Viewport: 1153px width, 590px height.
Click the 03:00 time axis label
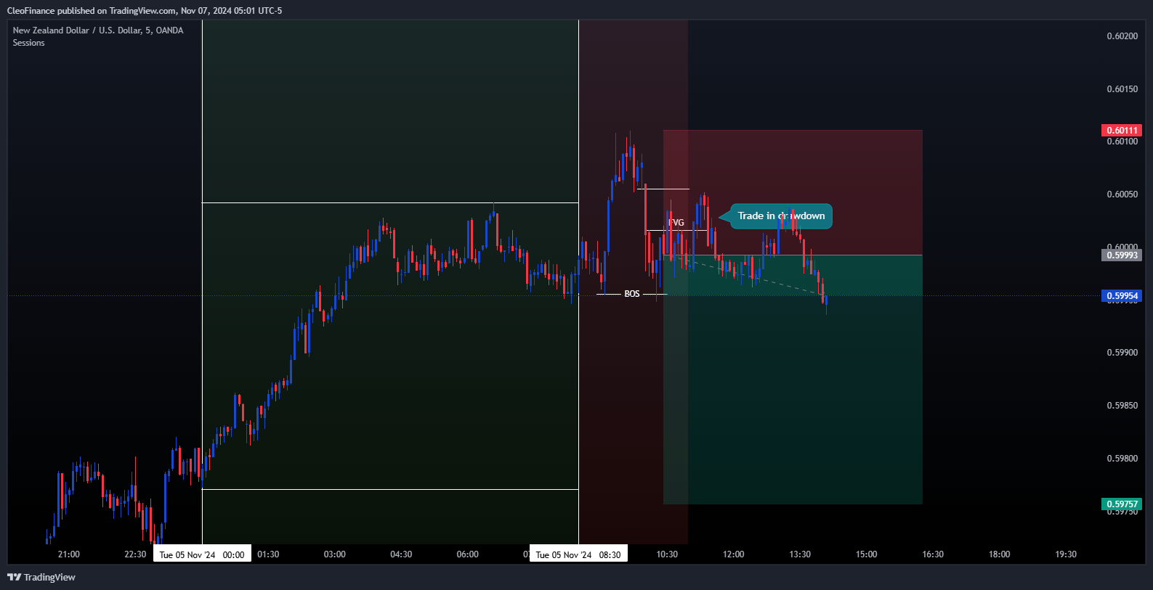click(335, 554)
